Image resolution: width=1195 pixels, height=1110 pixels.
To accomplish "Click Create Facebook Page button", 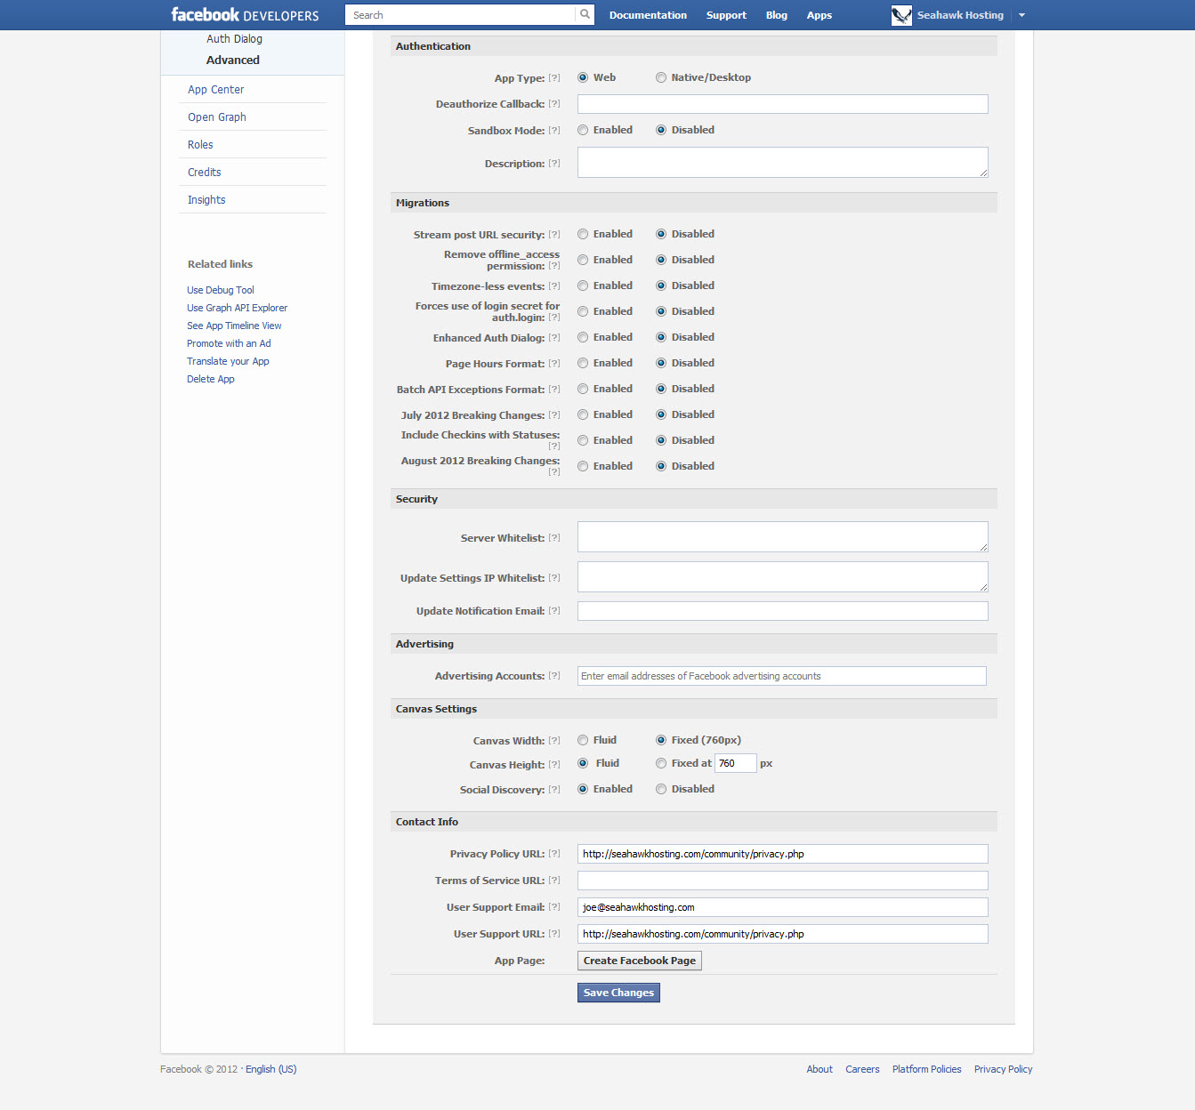I will pyautogui.click(x=639, y=961).
